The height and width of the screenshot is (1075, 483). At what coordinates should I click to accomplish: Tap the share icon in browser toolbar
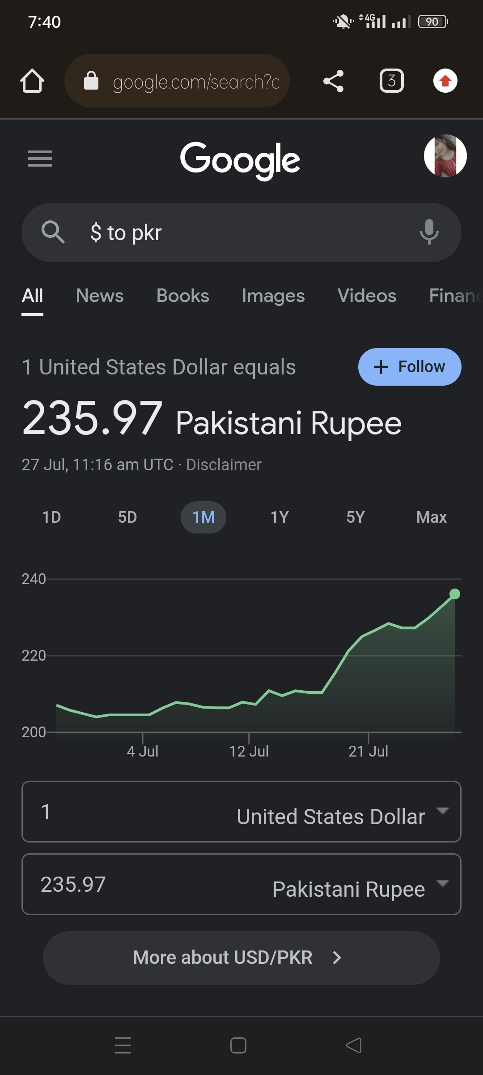[333, 81]
